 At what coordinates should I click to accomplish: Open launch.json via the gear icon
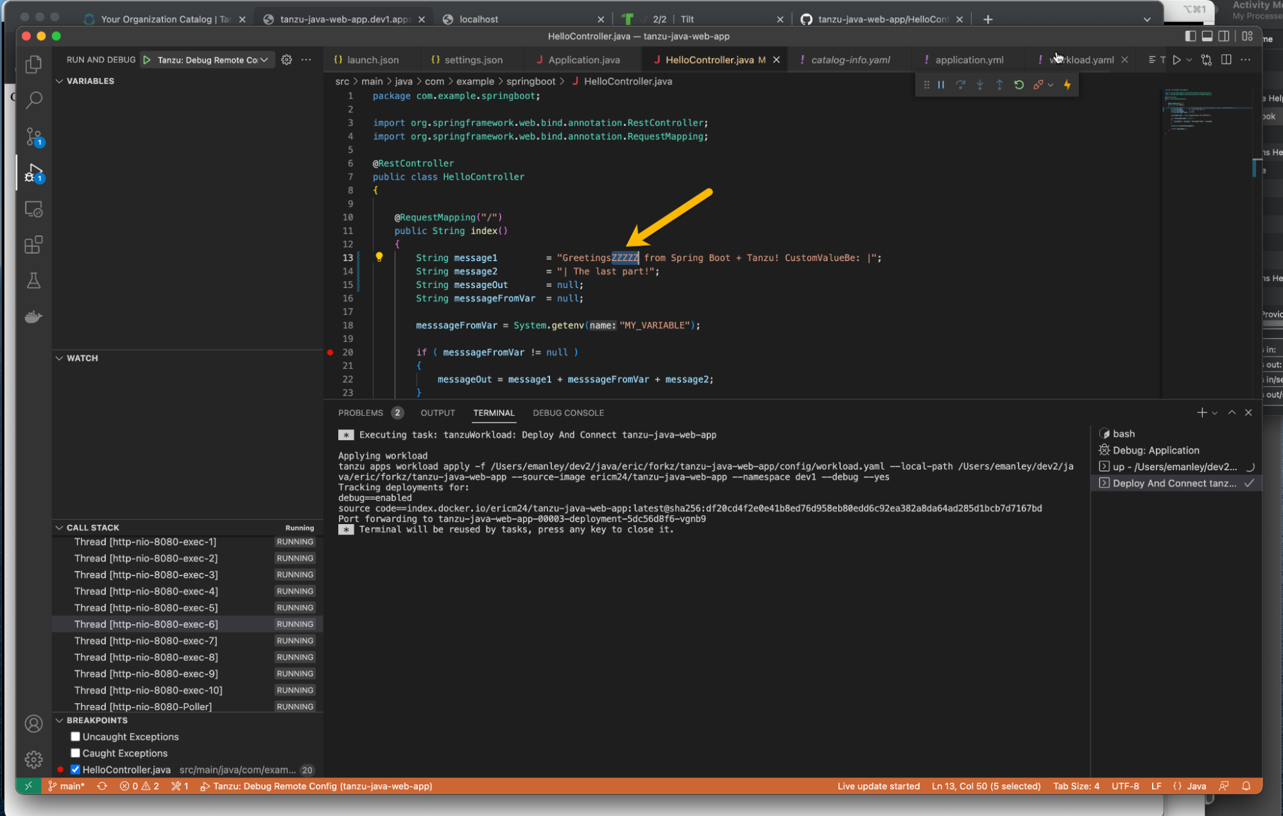(x=286, y=60)
